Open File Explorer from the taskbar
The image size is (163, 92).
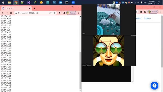pyautogui.click(x=10, y=3)
